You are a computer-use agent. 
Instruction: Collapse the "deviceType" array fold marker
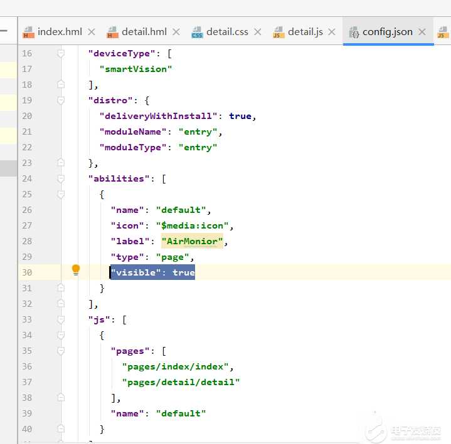pyautogui.click(x=61, y=54)
